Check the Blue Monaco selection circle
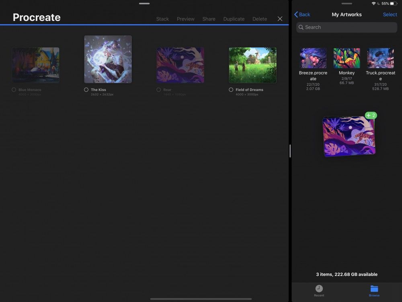 (13, 89)
